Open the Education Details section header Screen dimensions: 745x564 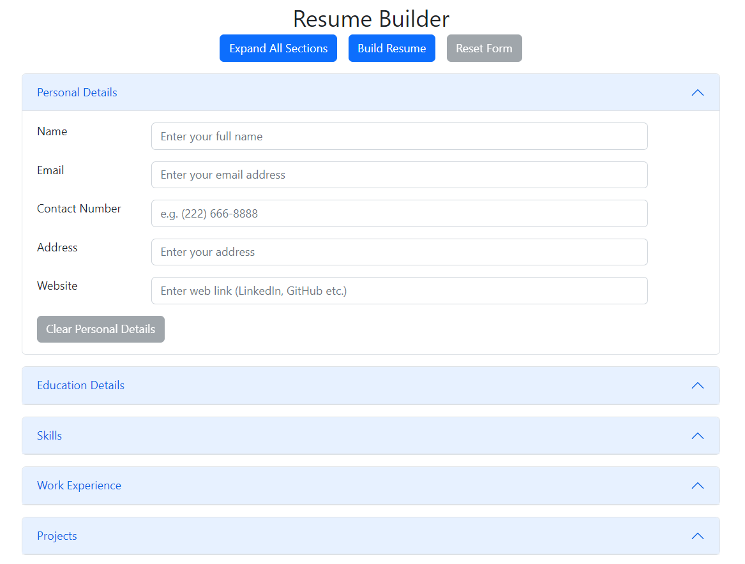coord(371,385)
